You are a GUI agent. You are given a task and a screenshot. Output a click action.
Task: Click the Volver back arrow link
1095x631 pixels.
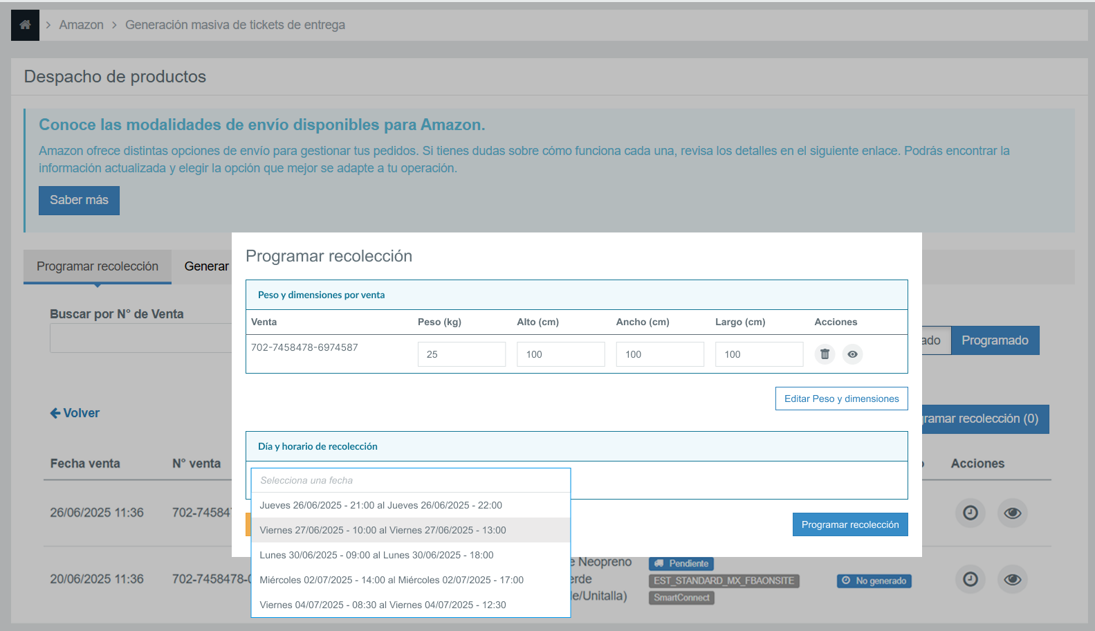click(x=75, y=413)
